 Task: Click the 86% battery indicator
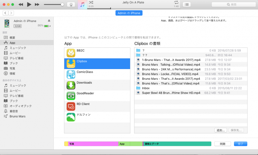click(44, 26)
